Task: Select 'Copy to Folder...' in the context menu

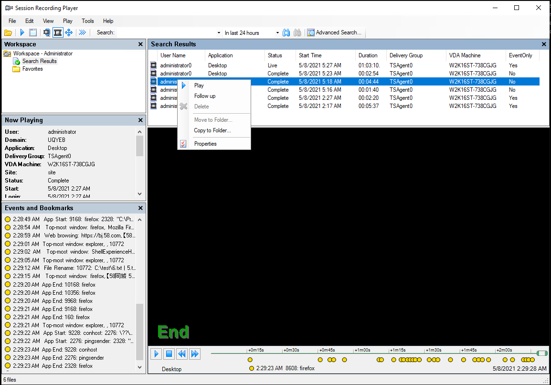Action: click(x=212, y=130)
